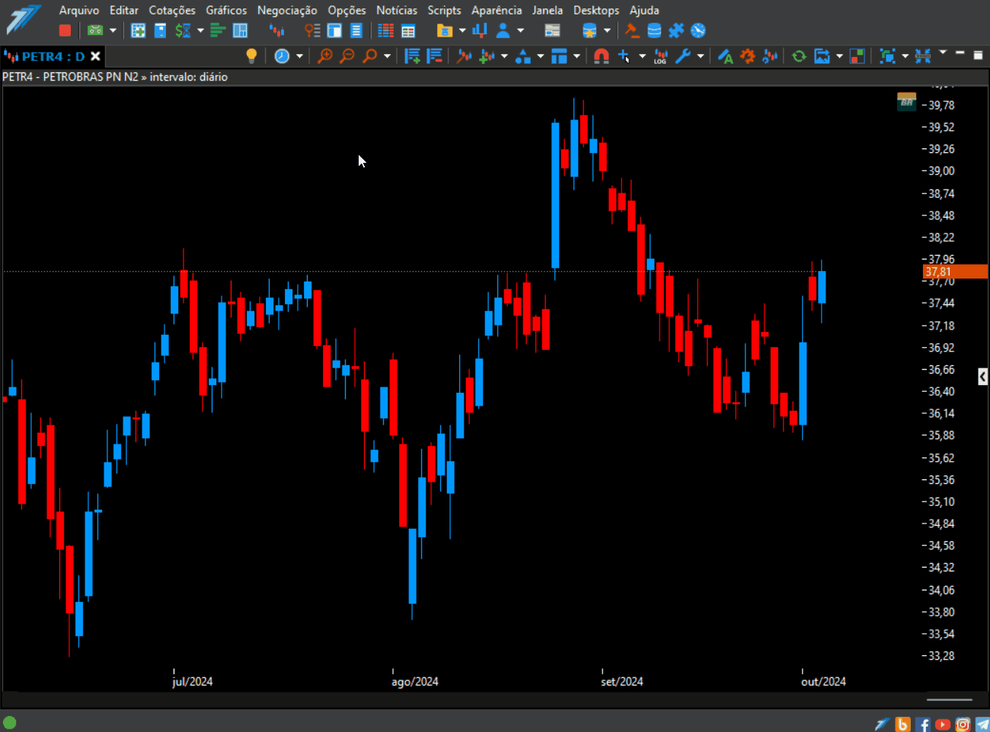Viewport: 990px width, 732px height.
Task: Export the chart using the image export icon
Action: click(x=822, y=56)
